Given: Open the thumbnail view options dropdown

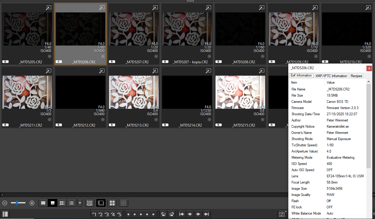Looking at the screenshot, I should (x=80, y=203).
